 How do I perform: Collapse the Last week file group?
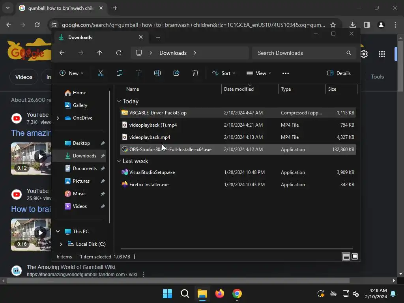pyautogui.click(x=119, y=161)
